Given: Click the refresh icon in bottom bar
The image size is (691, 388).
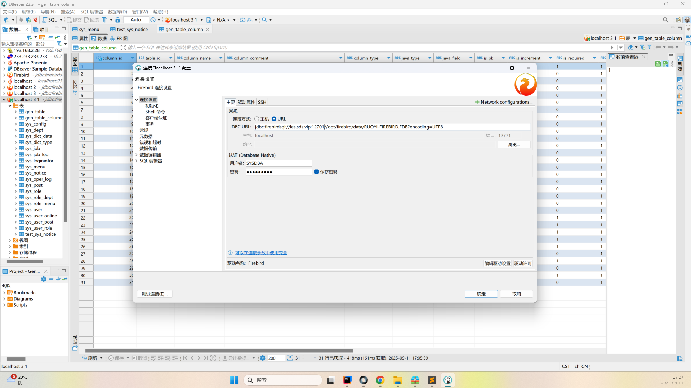Looking at the screenshot, I should [x=84, y=358].
